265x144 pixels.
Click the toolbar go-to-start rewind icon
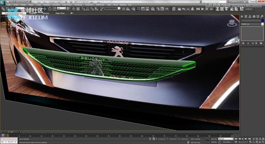pos(198,9)
